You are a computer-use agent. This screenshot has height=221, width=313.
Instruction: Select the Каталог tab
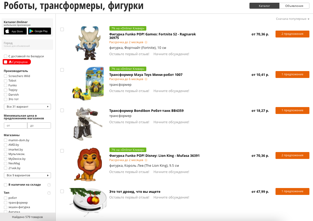tap(264, 6)
